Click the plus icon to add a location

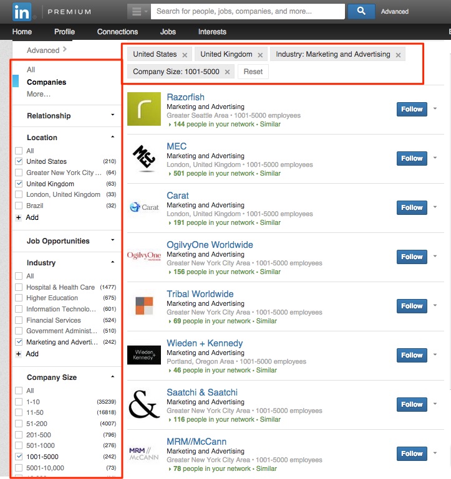pyautogui.click(x=19, y=217)
